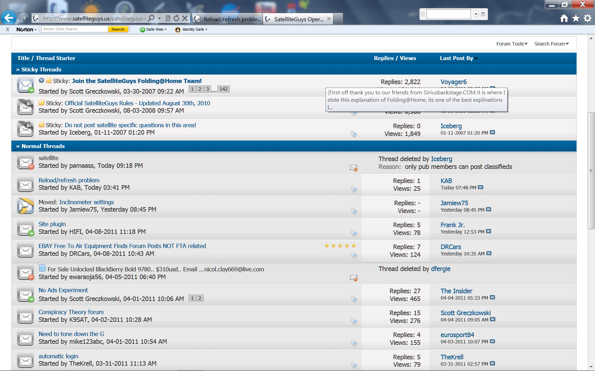Image resolution: width=595 pixels, height=371 pixels.
Task: Click the browser URL address field
Action: click(93, 19)
